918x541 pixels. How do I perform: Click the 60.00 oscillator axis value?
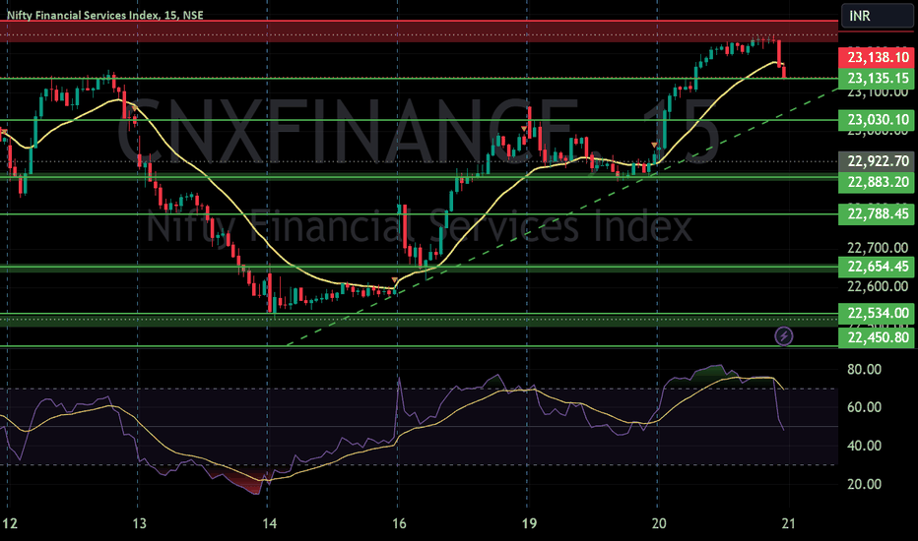[x=864, y=407]
